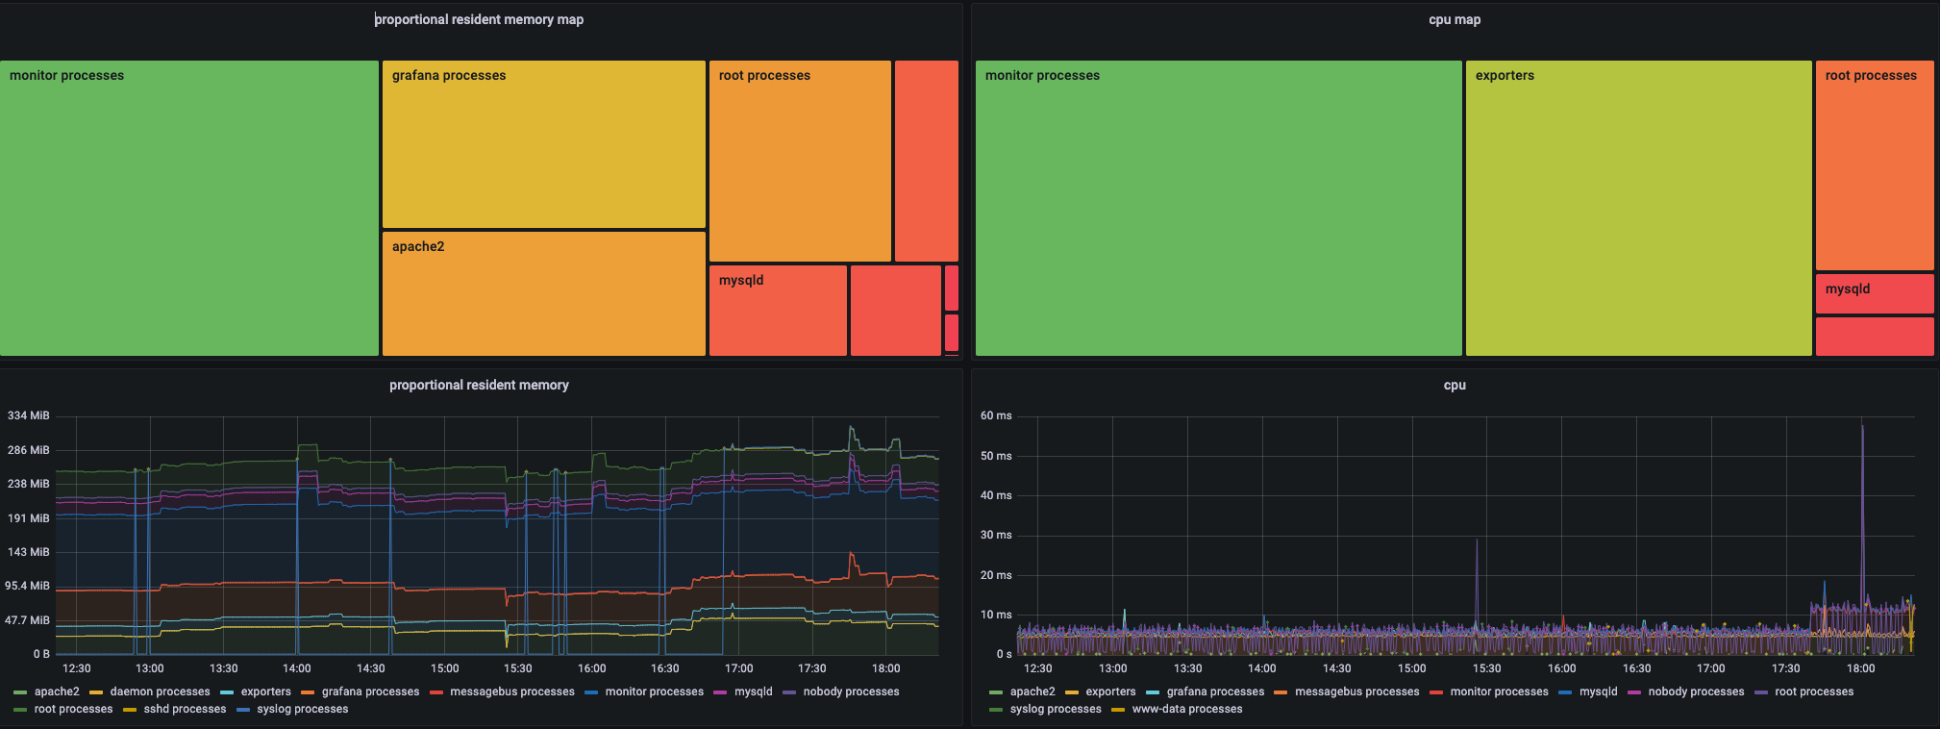Toggle nobody processes series in memory legend
The image size is (1940, 729).
[x=851, y=691]
